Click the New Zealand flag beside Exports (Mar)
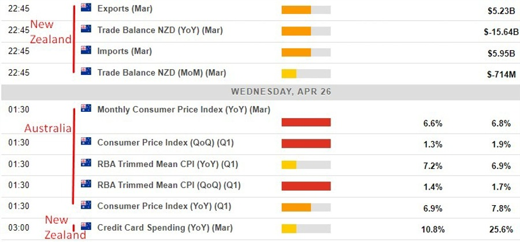The image size is (520, 242). coord(86,8)
